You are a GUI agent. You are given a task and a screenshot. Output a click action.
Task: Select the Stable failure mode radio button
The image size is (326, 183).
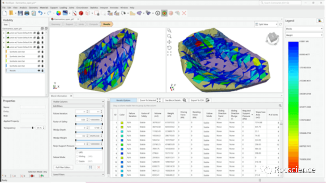[77, 161]
